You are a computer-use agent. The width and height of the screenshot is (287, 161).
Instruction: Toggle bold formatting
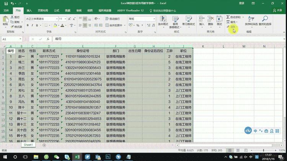28,26
